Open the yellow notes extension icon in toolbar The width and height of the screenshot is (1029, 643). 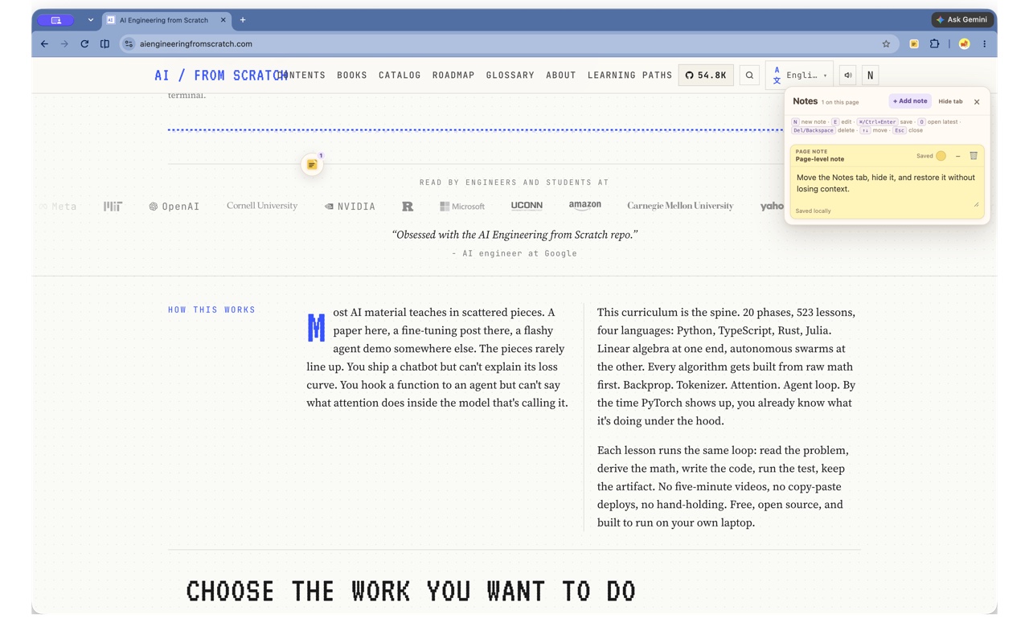(x=914, y=44)
